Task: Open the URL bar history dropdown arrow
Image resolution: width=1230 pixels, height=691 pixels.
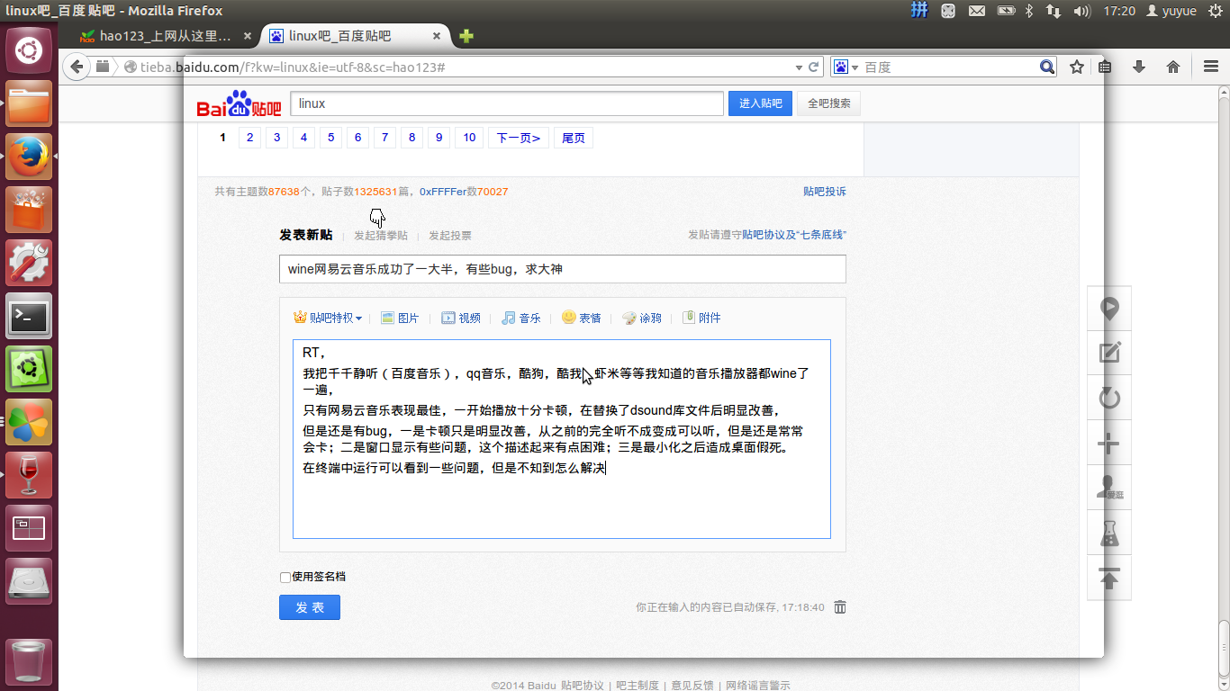Action: coord(799,67)
